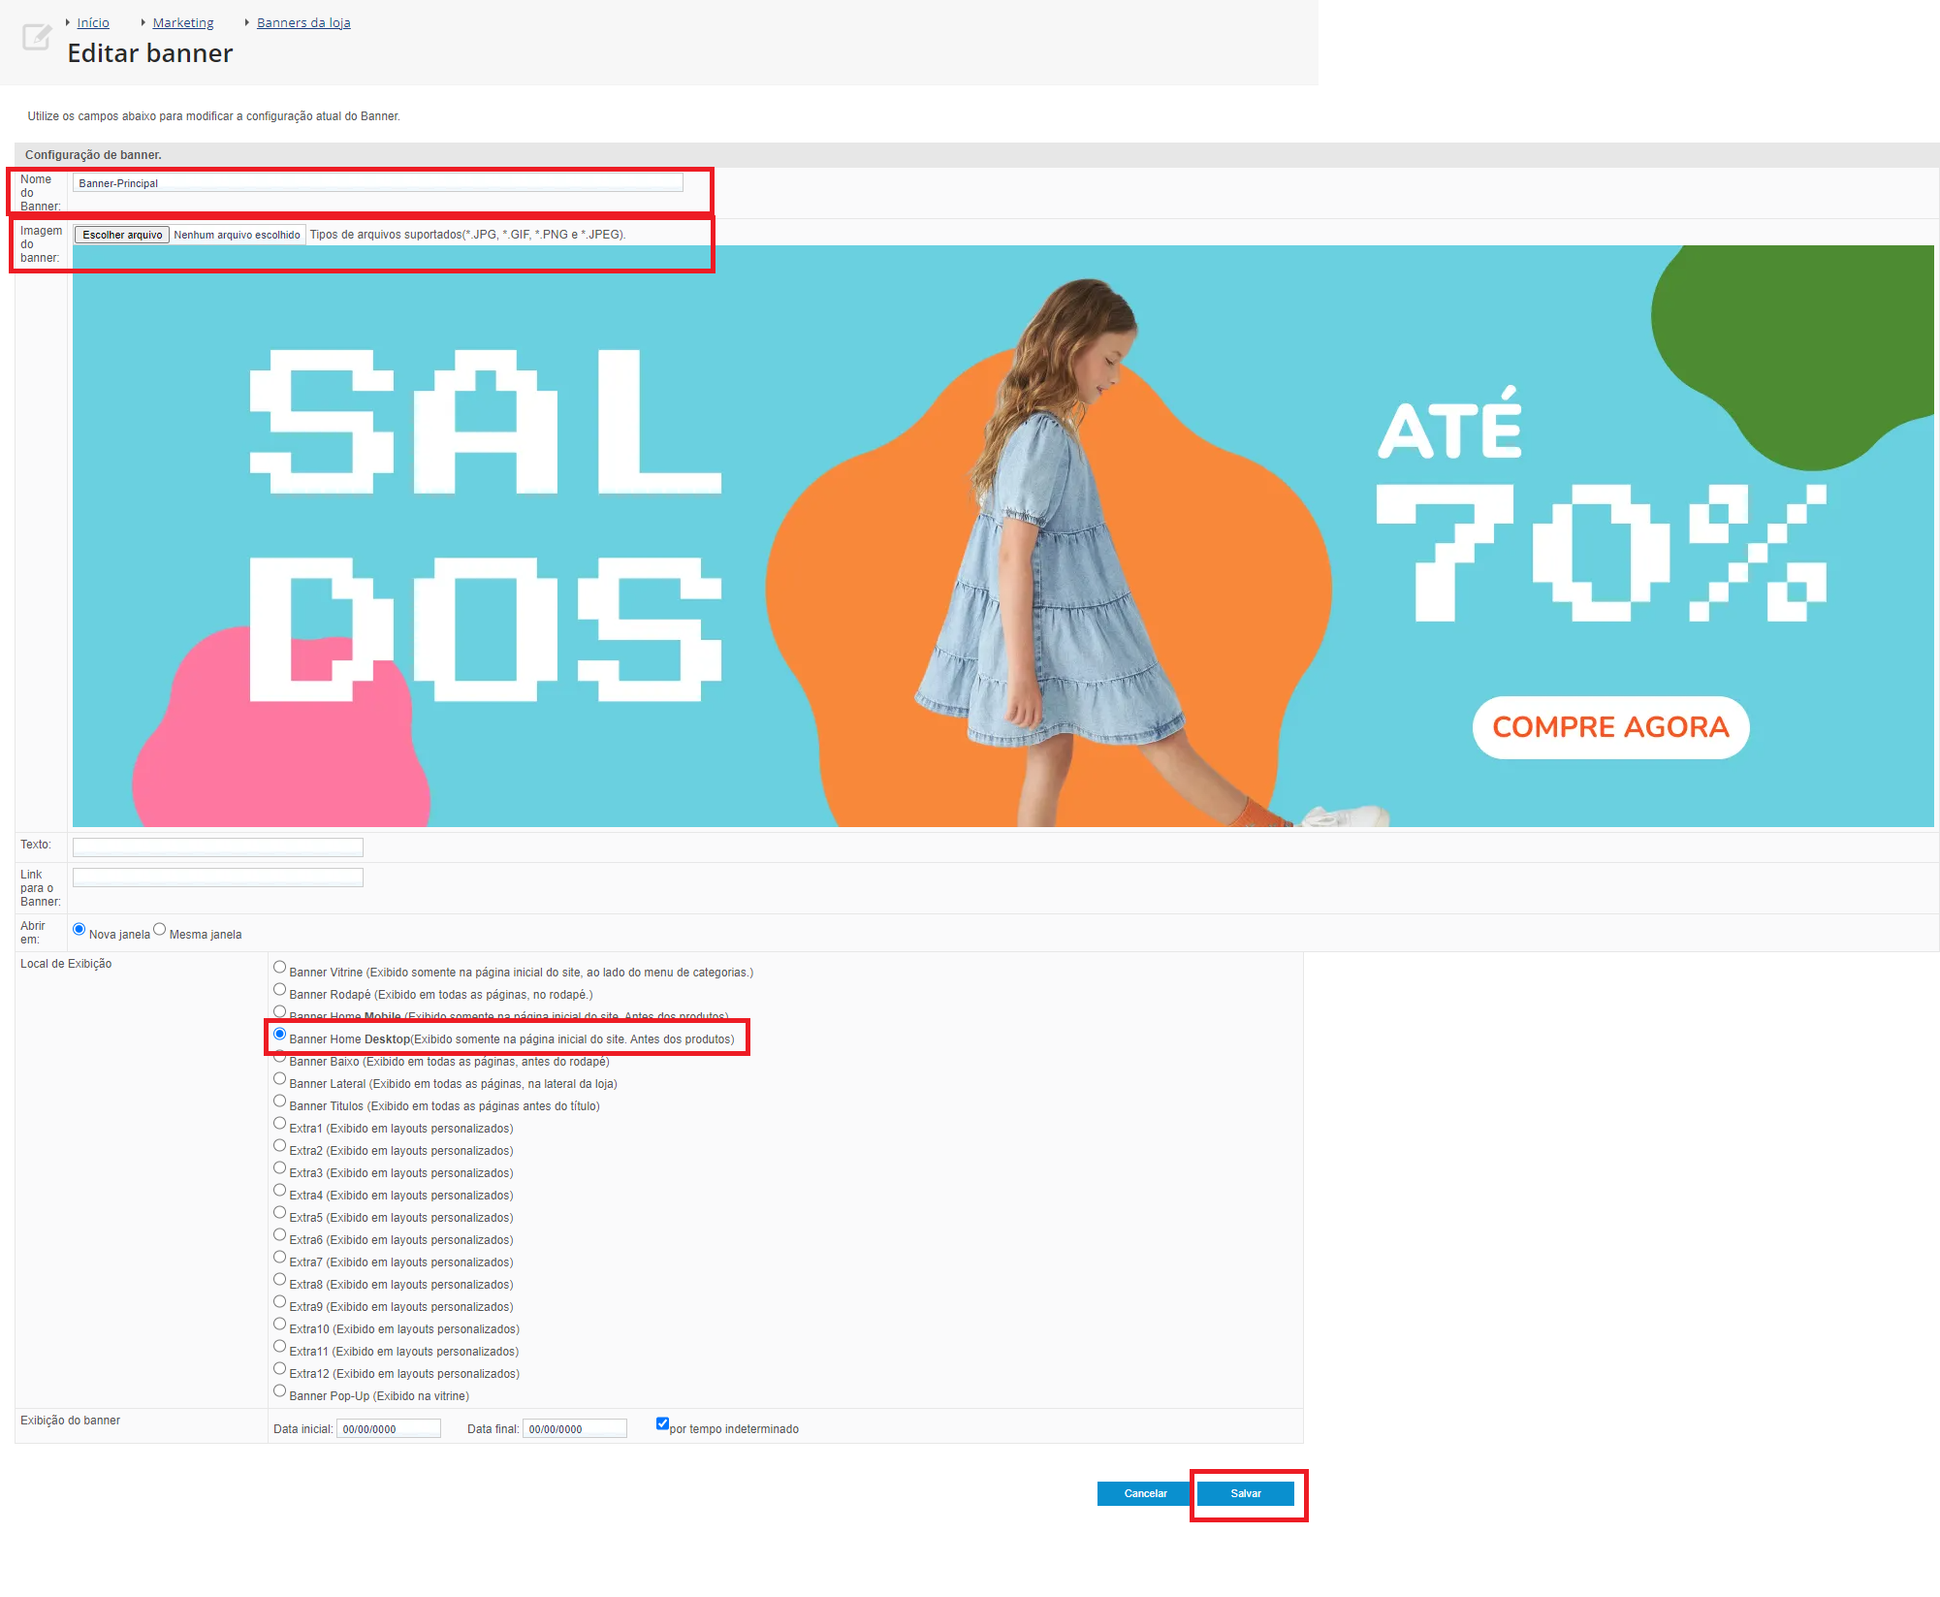This screenshot has width=1940, height=1597.
Task: Click the Texto input field
Action: (x=217, y=847)
